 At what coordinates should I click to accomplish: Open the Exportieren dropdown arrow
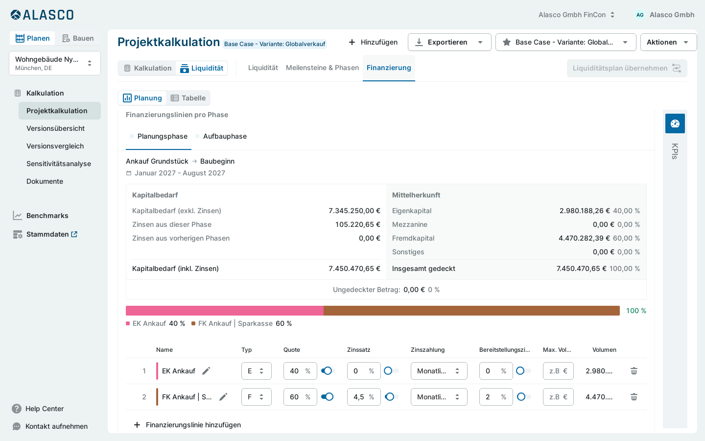click(x=480, y=42)
